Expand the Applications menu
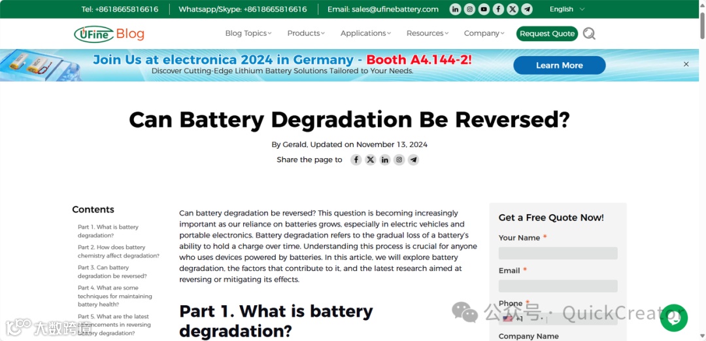 [365, 33]
